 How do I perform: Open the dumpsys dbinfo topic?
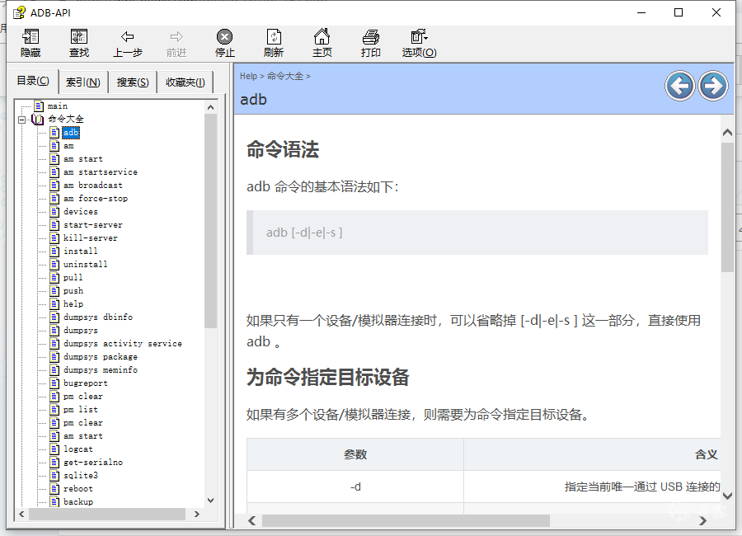(x=98, y=317)
